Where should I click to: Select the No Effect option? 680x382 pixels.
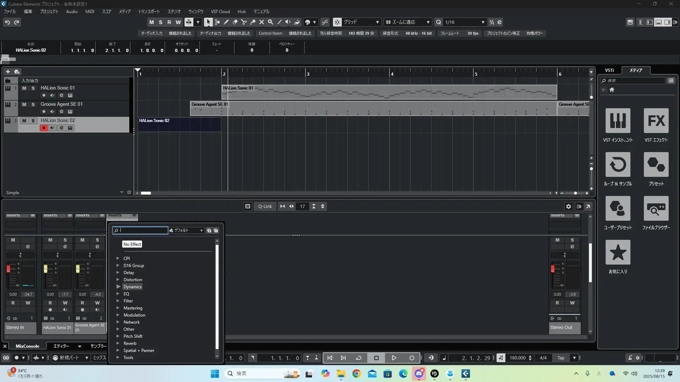coord(132,244)
